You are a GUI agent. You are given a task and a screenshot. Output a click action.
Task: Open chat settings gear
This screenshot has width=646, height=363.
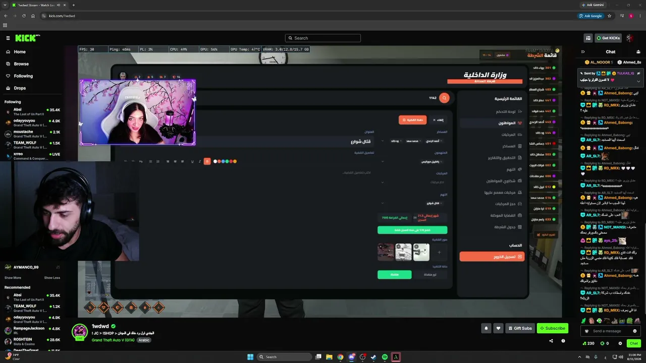point(620,343)
